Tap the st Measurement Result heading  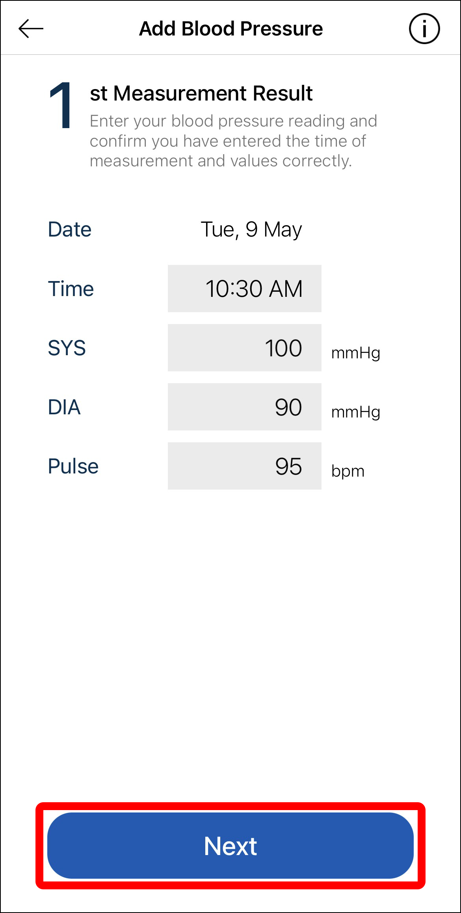(x=201, y=93)
